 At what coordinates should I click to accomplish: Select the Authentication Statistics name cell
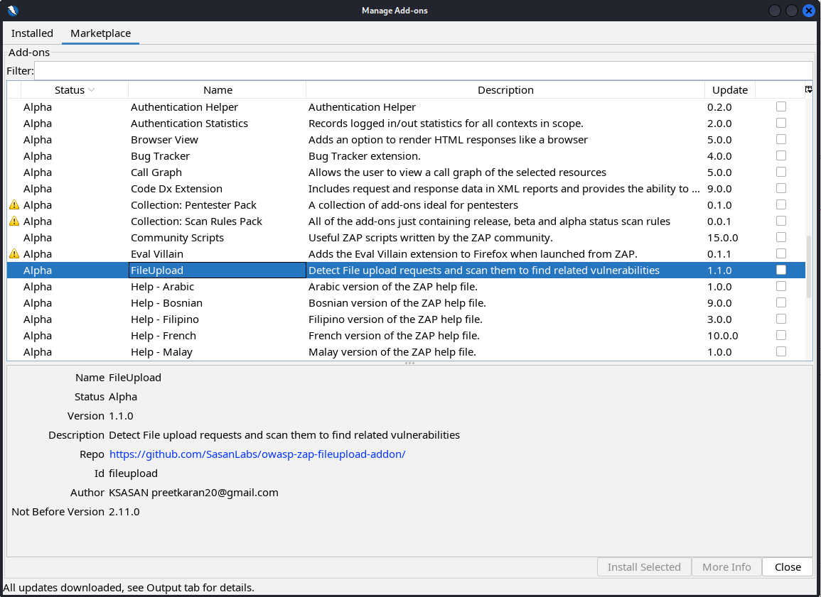218,124
